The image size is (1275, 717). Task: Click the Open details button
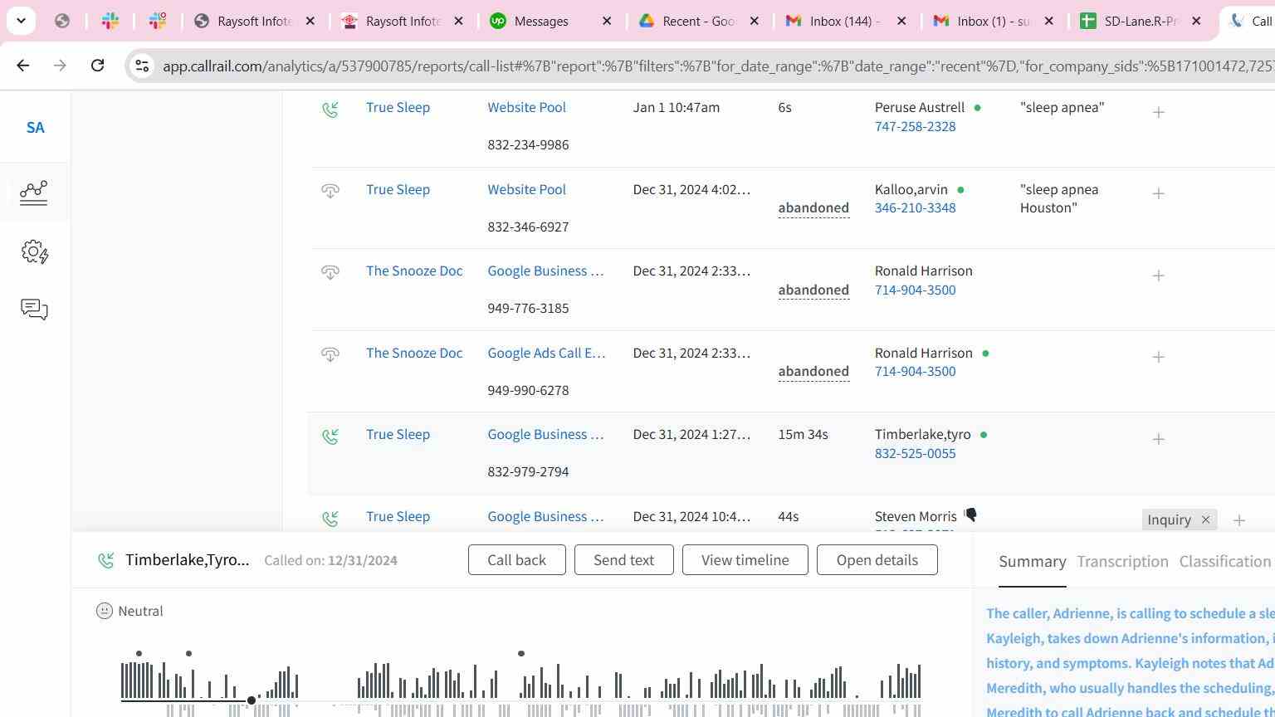tap(877, 560)
